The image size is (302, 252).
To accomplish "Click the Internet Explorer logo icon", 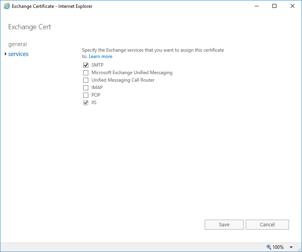I will pyautogui.click(x=7, y=6).
